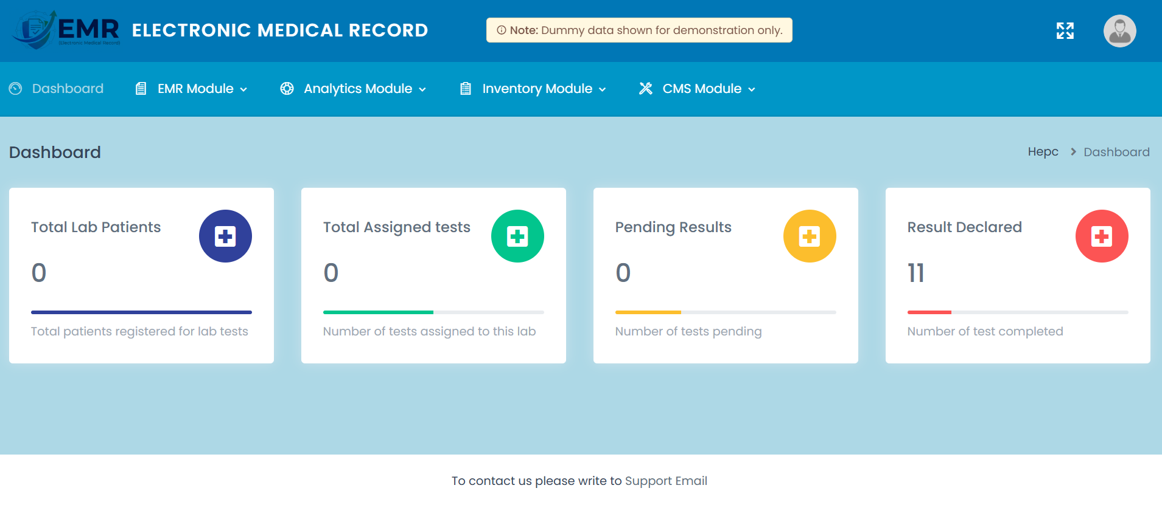1162x505 pixels.
Task: Open the Inventory Module dropdown arrow
Action: [602, 89]
